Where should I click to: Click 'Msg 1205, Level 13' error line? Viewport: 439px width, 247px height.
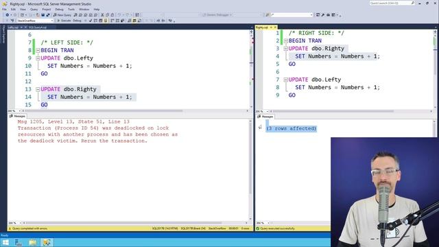(x=73, y=121)
